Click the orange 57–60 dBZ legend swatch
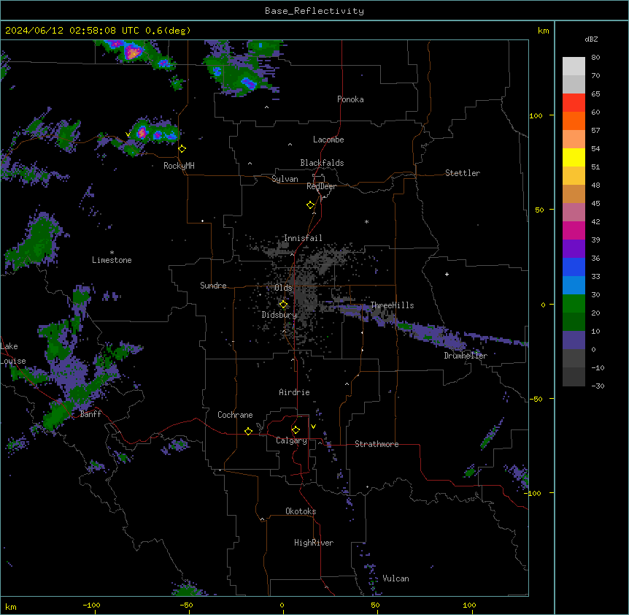 pos(574,121)
